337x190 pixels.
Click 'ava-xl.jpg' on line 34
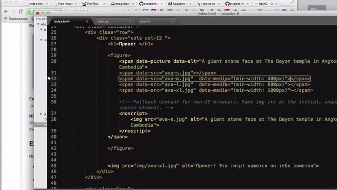pyautogui.click(x=179, y=90)
